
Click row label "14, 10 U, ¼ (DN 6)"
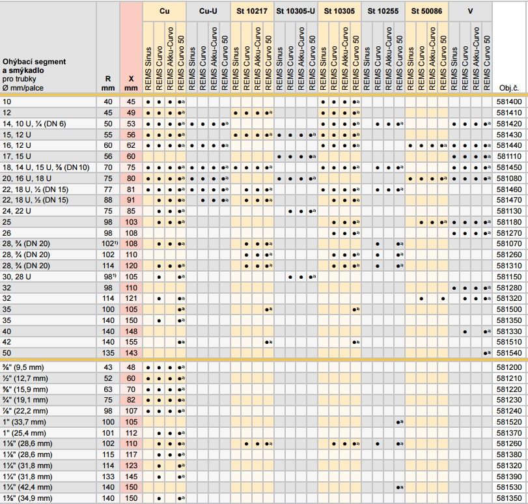pyautogui.click(x=34, y=124)
